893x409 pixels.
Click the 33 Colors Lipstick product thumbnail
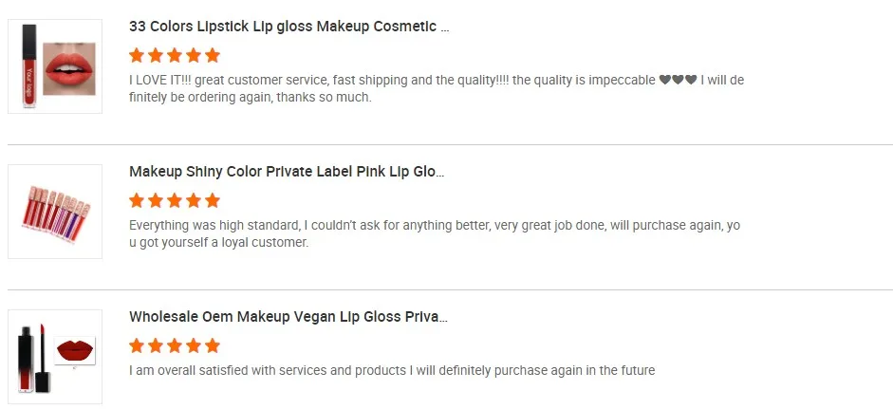(x=55, y=66)
